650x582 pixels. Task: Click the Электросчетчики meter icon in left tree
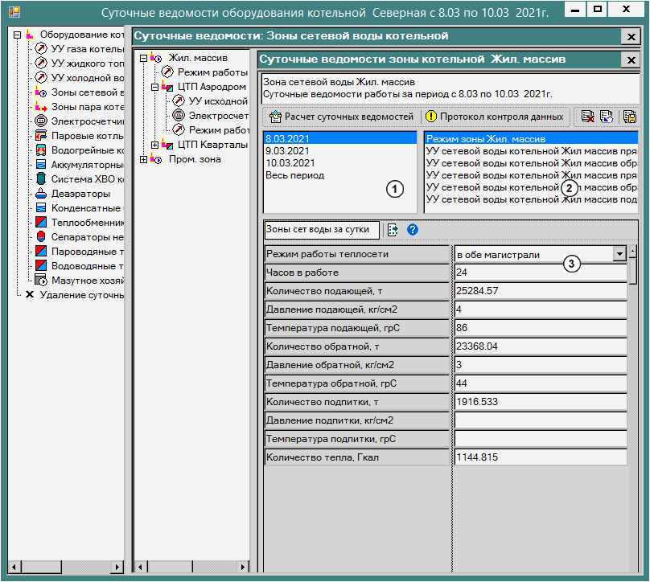pos(41,121)
